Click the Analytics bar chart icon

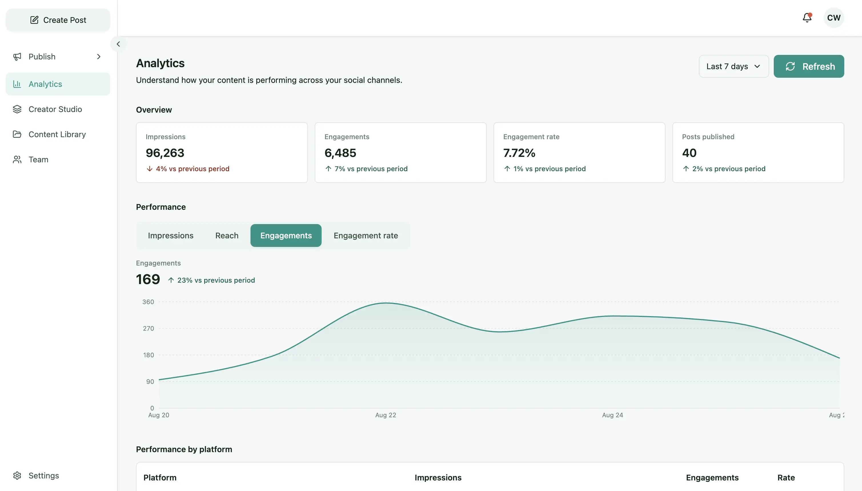point(17,84)
